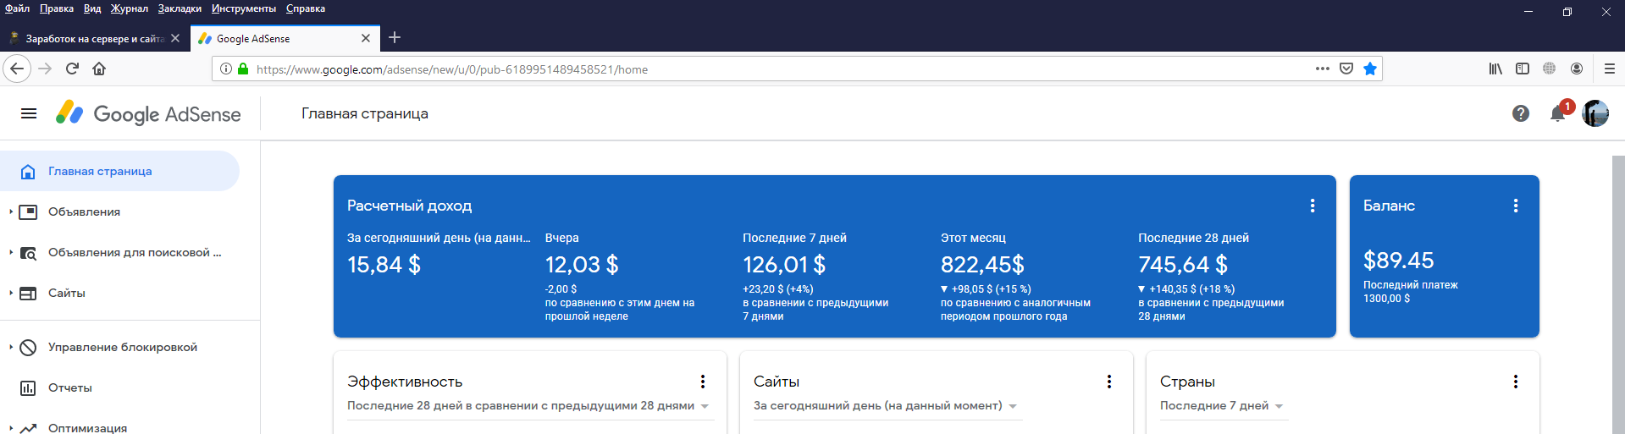
Task: Go to the browser home page icon
Action: pos(99,69)
